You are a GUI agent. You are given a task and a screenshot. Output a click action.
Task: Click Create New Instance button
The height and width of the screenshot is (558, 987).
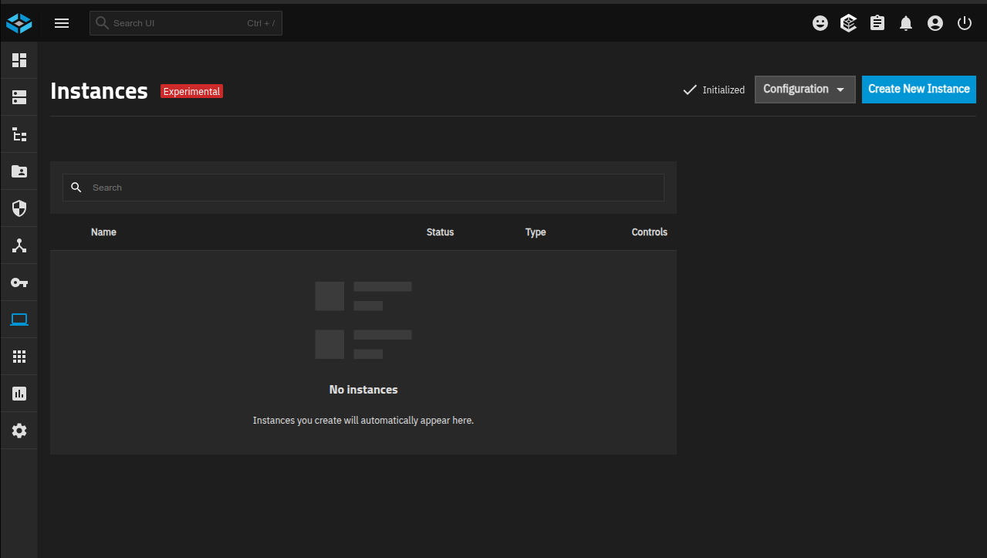tap(919, 90)
